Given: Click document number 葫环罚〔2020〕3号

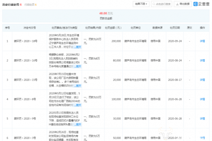Looking at the screenshot, I should [x=25, y=138].
